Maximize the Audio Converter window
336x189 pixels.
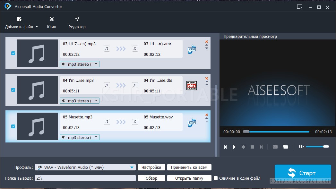319,7
